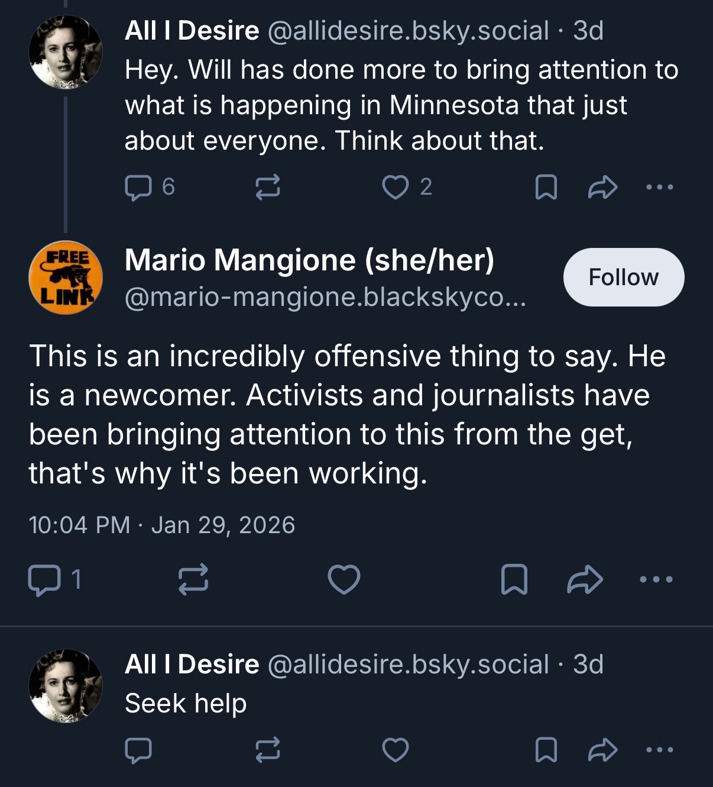Open the @mario-mangione.blackskyco... profile handle
713x787 pixels.
point(325,296)
